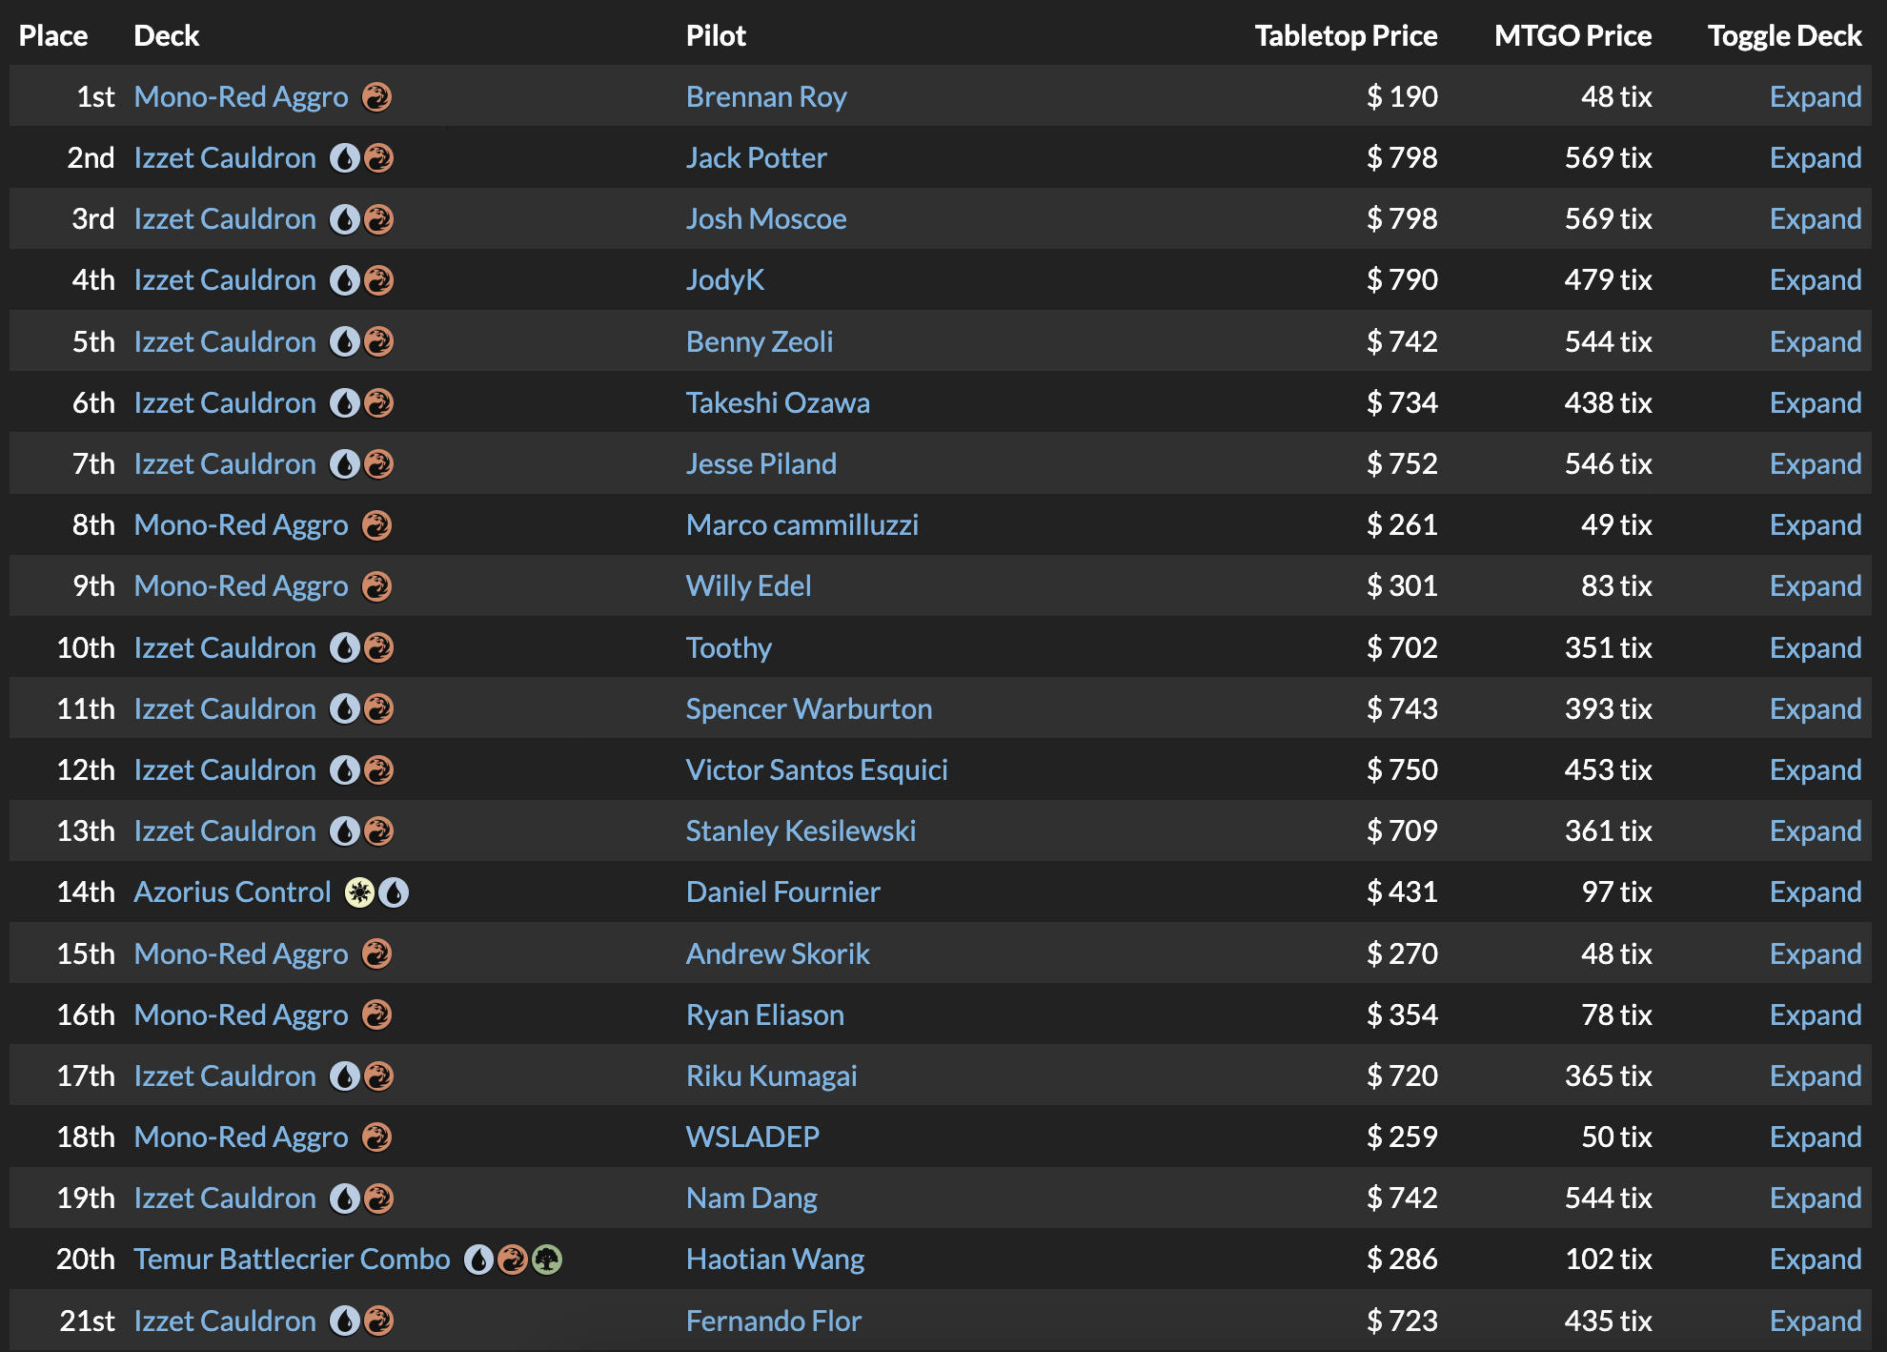This screenshot has width=1887, height=1352.
Task: Click red mana icon beside 18th place Mono-Red Aggro
Action: pyautogui.click(x=377, y=1137)
